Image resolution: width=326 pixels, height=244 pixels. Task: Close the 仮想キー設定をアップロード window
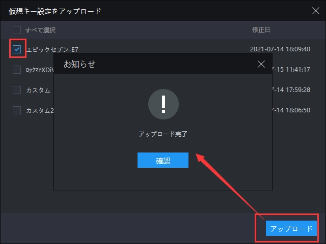coord(315,10)
